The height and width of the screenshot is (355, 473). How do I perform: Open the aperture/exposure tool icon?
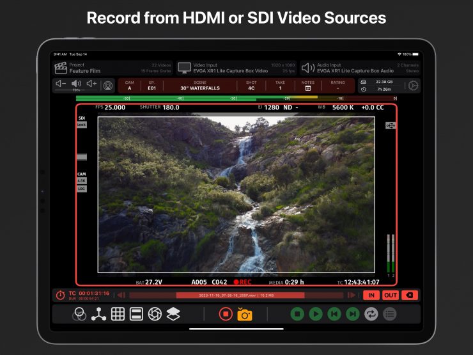click(155, 314)
